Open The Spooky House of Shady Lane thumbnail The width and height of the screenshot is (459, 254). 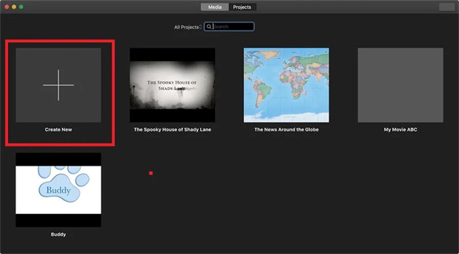coord(172,85)
